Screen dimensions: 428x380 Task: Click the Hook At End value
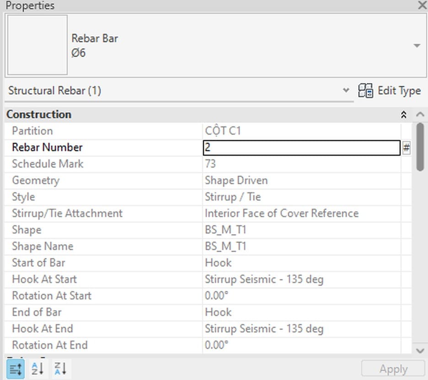pos(264,329)
